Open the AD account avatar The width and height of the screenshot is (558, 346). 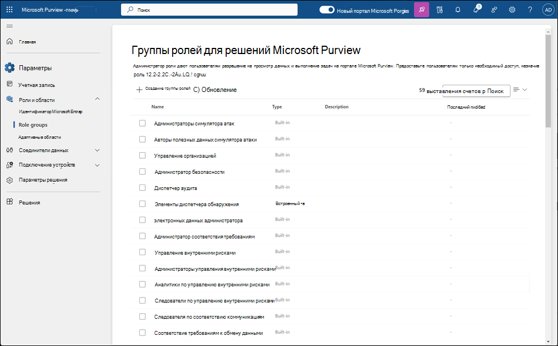click(548, 9)
